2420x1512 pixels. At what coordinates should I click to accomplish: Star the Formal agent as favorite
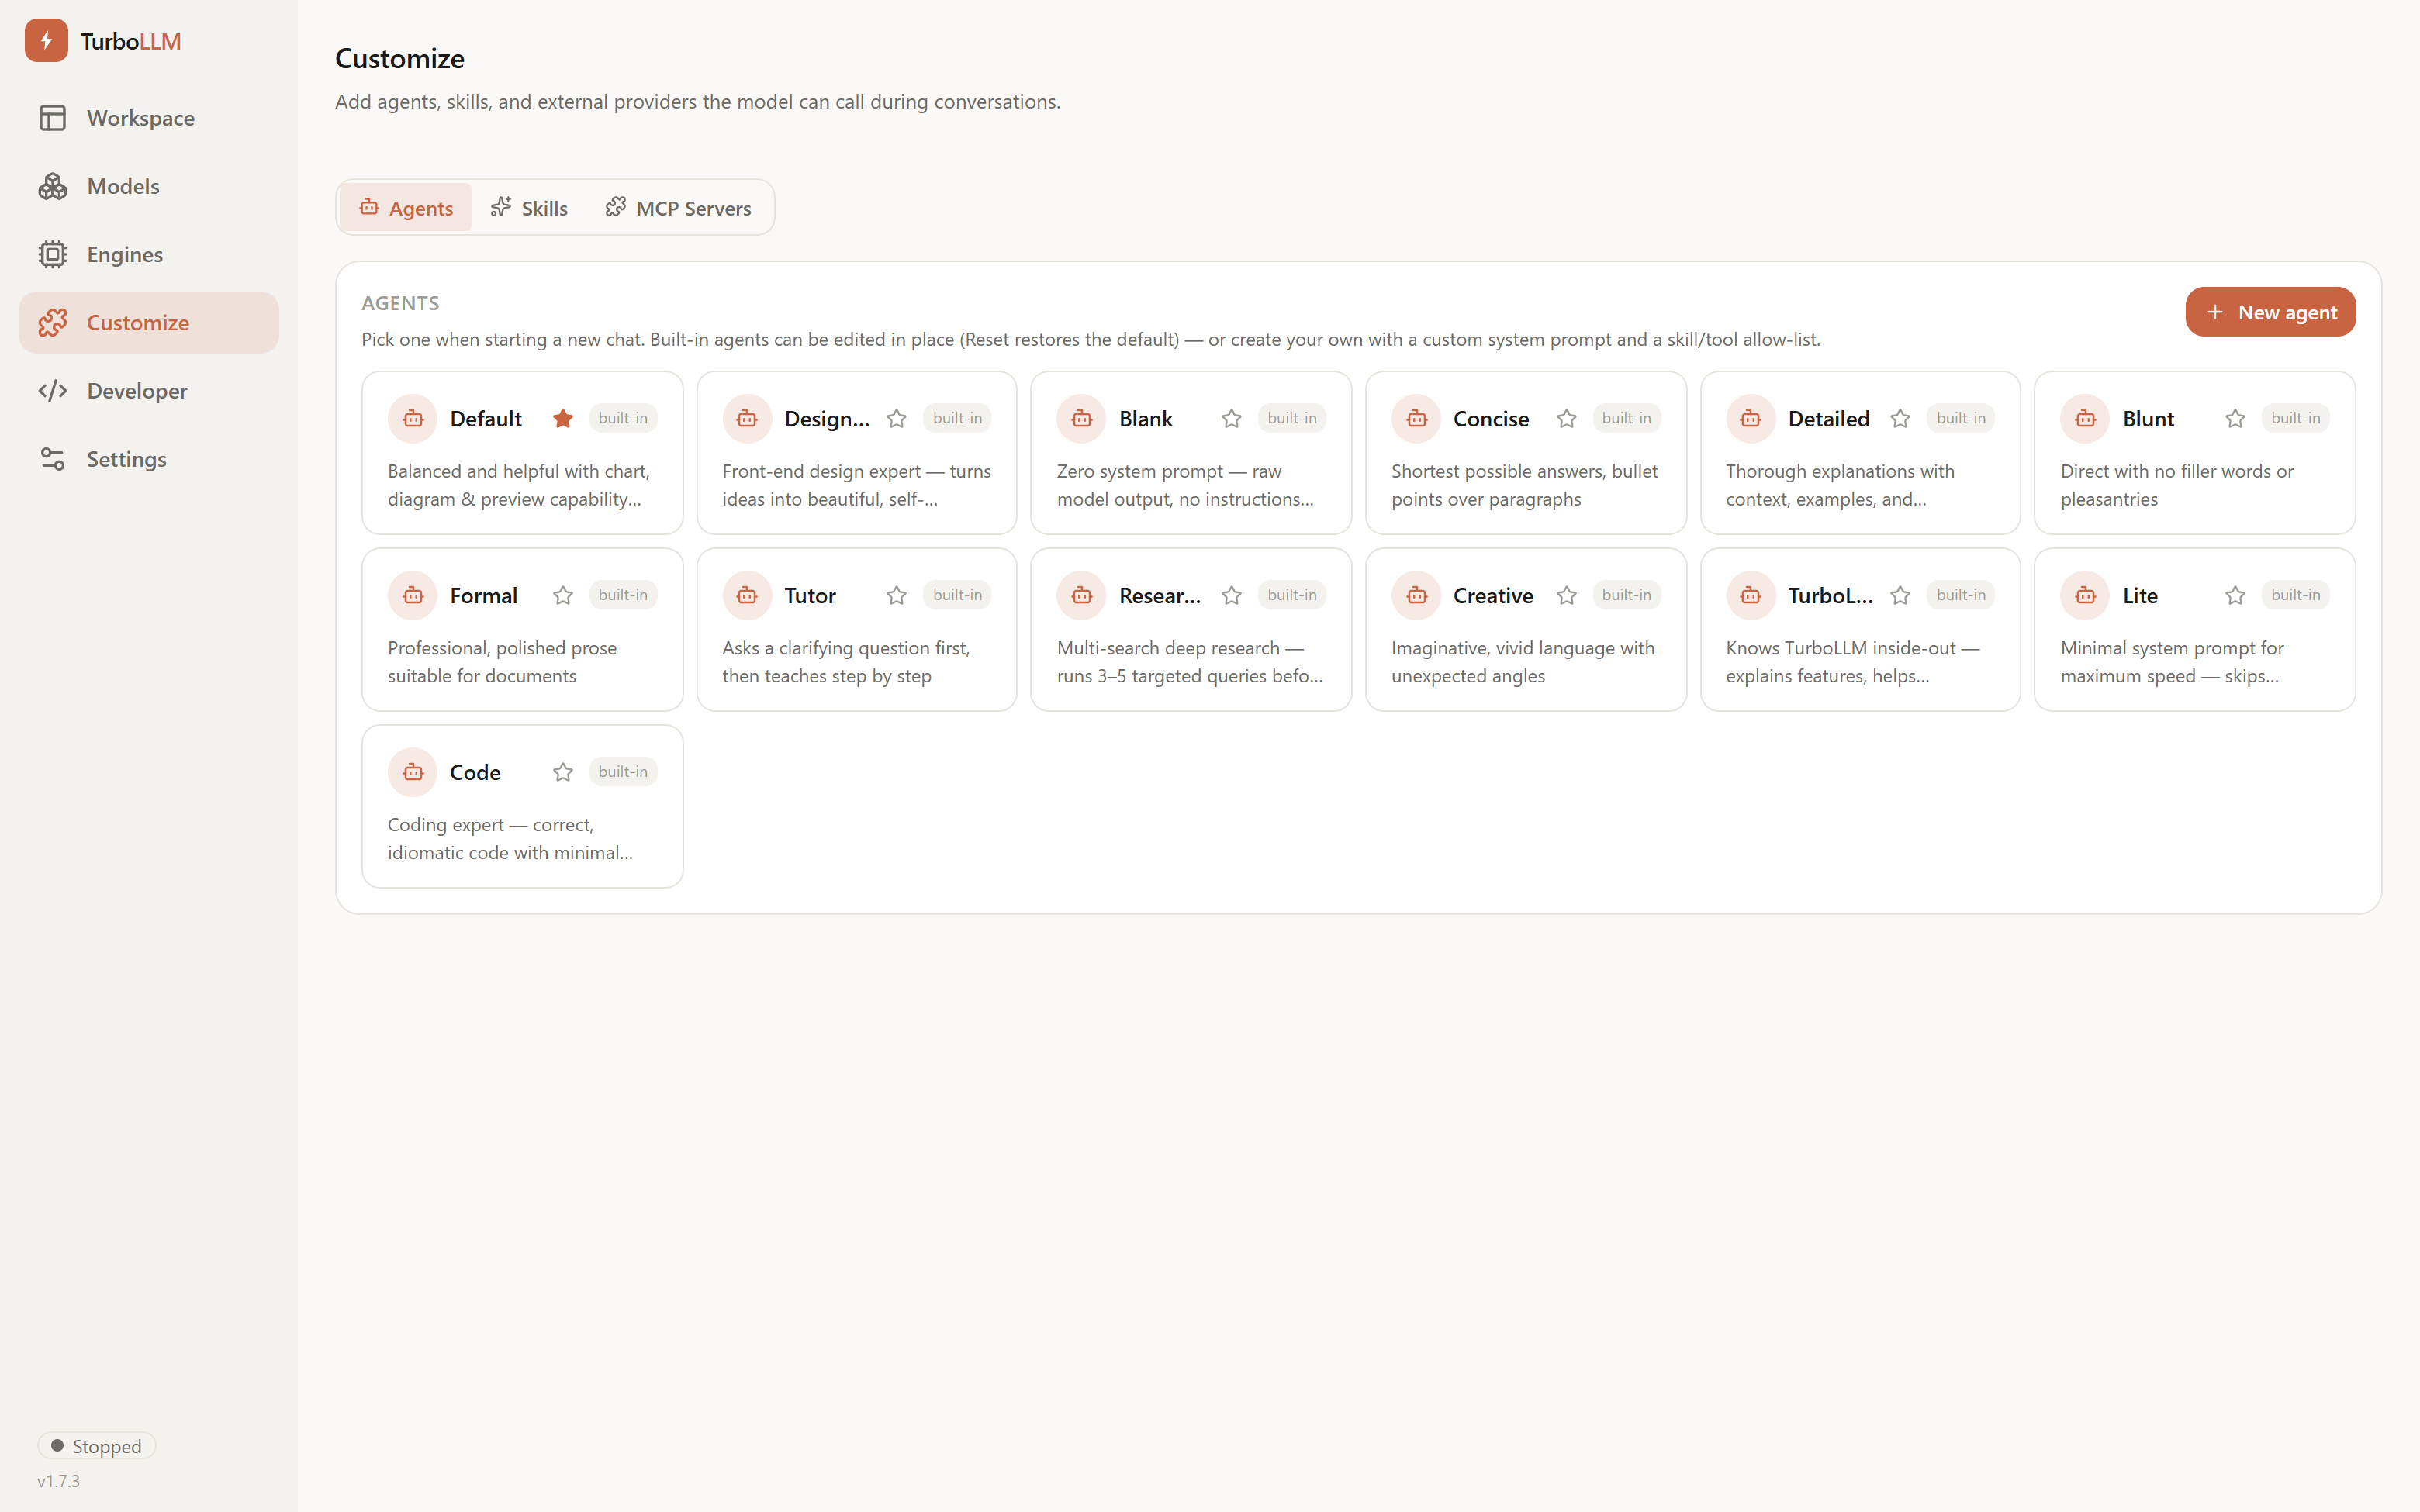[x=563, y=596]
